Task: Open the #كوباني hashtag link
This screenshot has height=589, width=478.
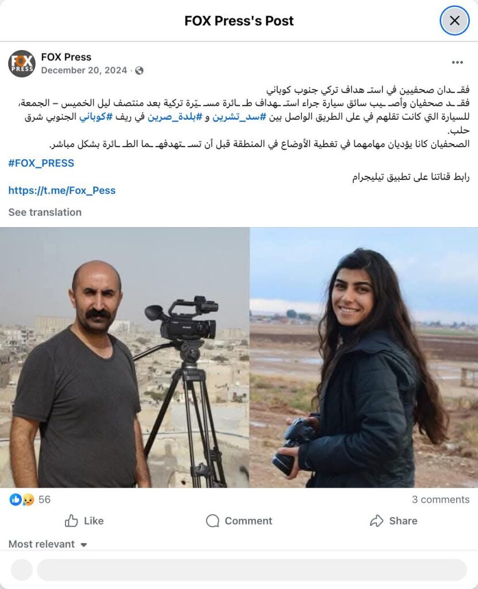Action: pyautogui.click(x=96, y=117)
